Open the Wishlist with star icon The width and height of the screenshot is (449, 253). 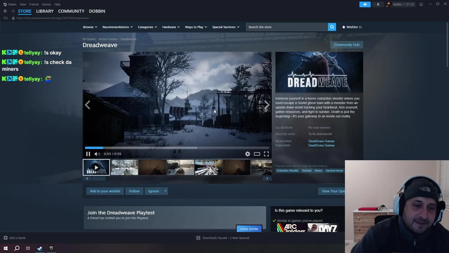pyautogui.click(x=352, y=27)
